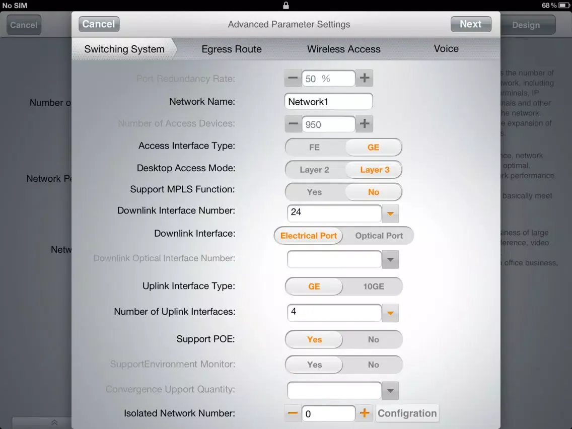
Task: Tap Cancel in the settings dialog
Action: 99,24
